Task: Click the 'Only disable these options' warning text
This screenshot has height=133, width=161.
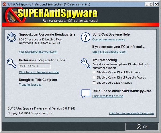Action: pos(121,66)
